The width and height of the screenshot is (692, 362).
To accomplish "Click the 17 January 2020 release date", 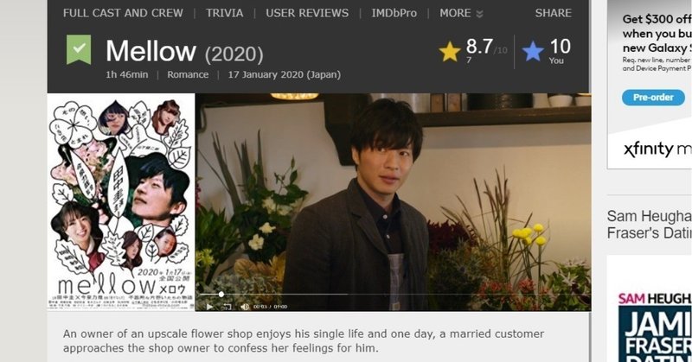I will 285,74.
